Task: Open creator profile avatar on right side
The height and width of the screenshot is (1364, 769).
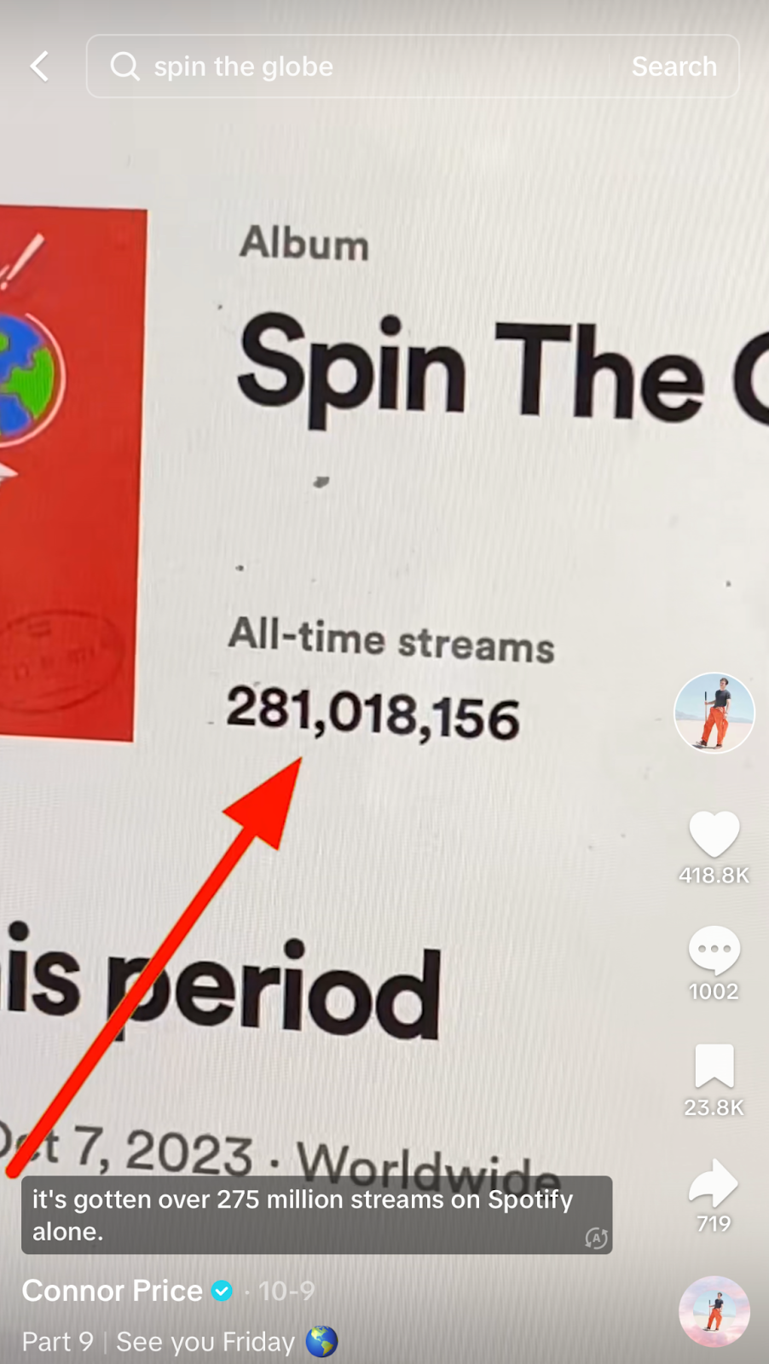Action: [714, 713]
